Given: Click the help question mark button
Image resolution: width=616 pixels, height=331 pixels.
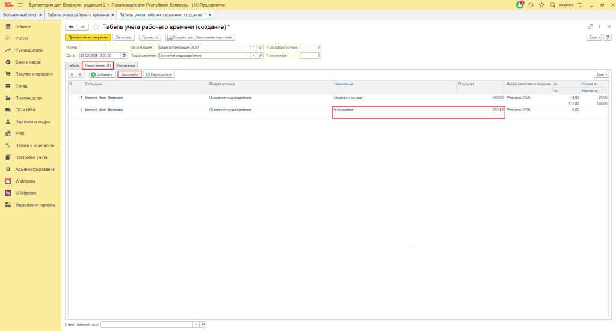Looking at the screenshot, I should (x=608, y=37).
